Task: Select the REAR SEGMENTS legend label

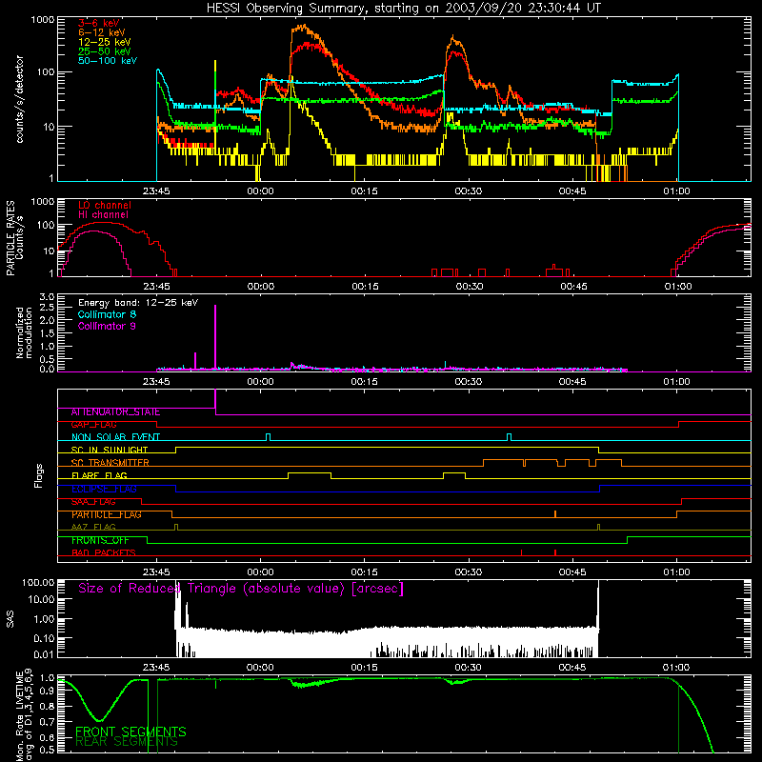Action: click(127, 742)
